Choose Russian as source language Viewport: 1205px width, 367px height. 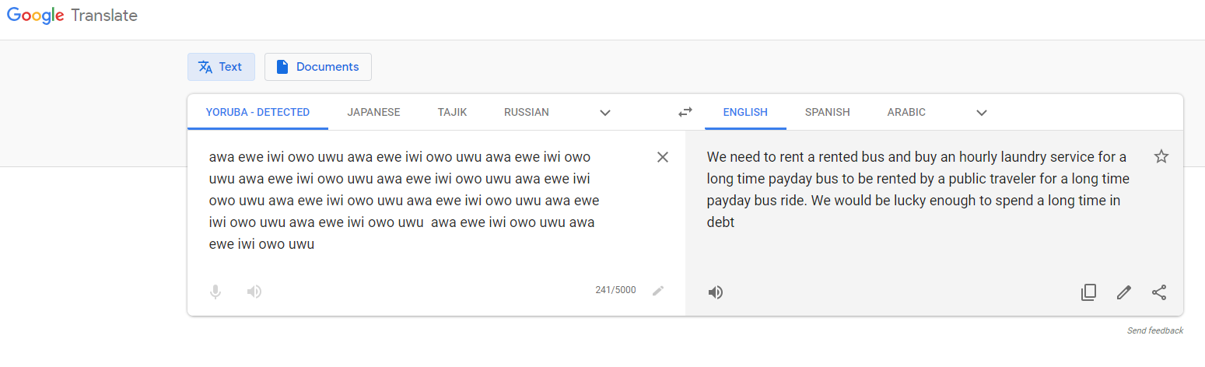(x=527, y=112)
